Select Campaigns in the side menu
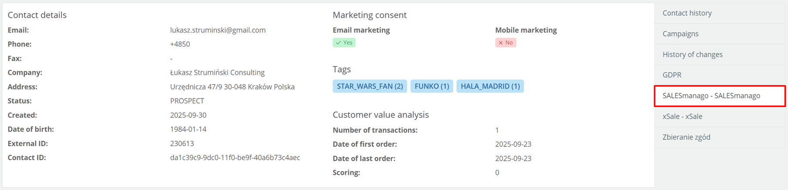The image size is (788, 190). click(x=680, y=34)
